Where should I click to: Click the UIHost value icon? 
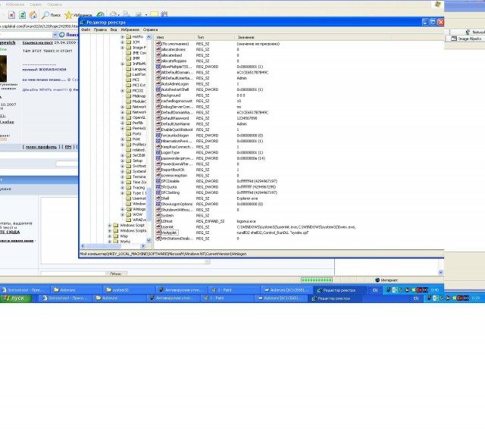(158, 221)
